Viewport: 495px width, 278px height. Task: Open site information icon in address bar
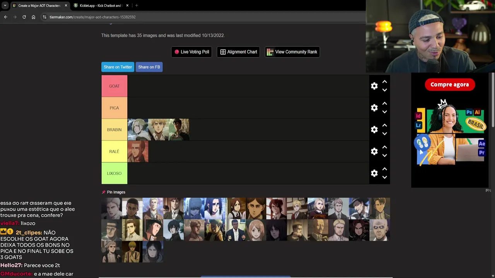click(44, 17)
